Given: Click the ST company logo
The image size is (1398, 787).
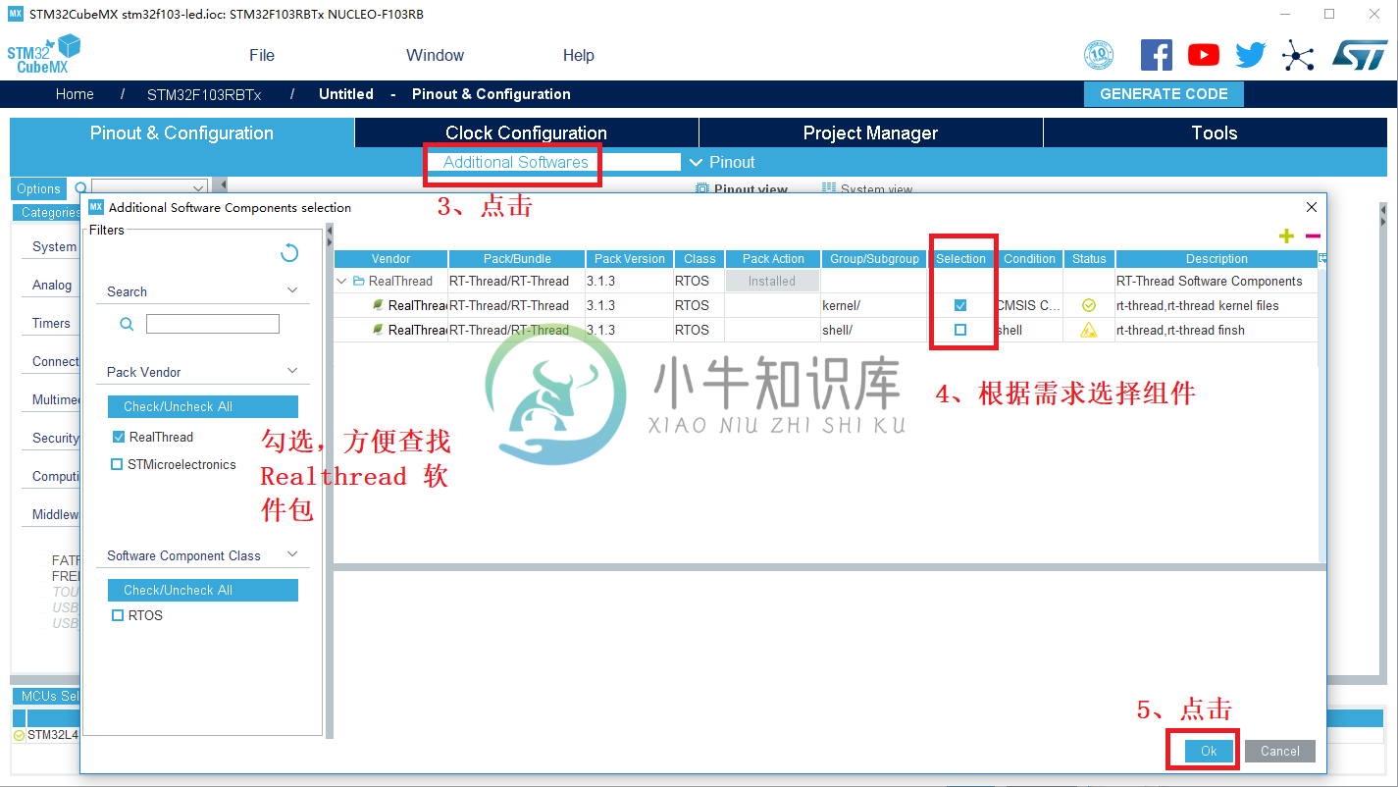Looking at the screenshot, I should click(x=1360, y=55).
